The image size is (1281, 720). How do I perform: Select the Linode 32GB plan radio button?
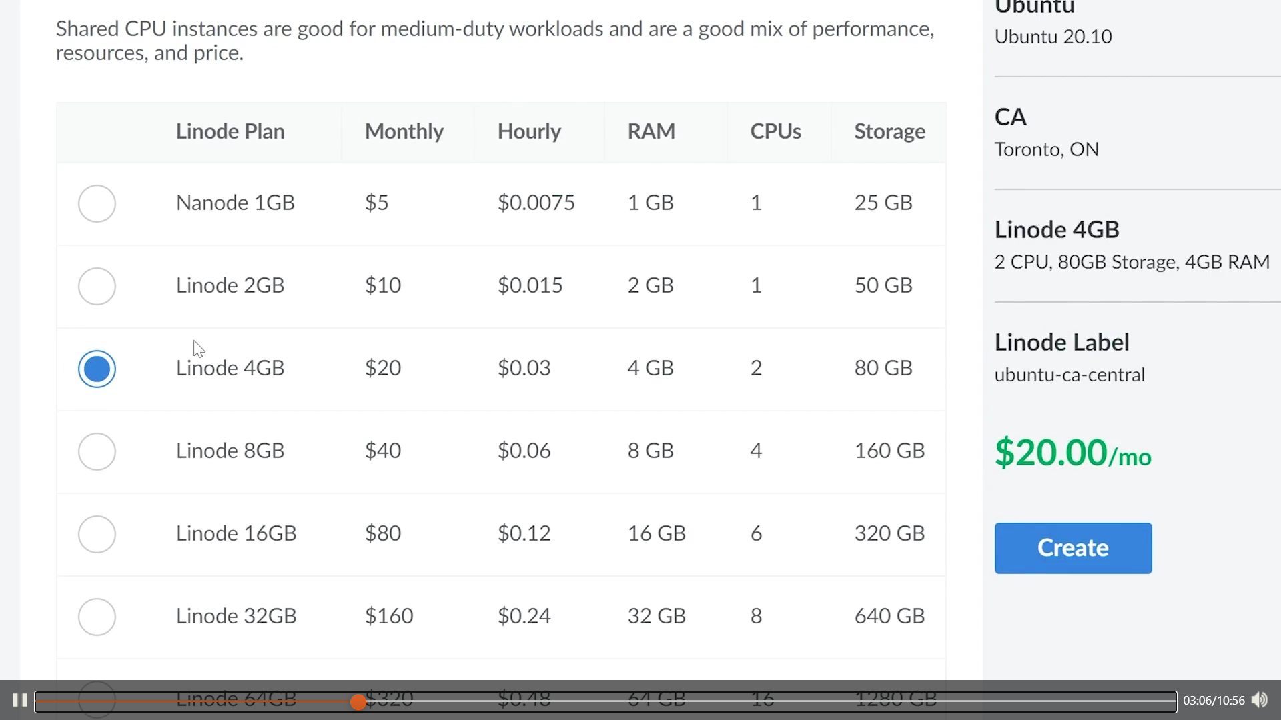click(x=97, y=617)
